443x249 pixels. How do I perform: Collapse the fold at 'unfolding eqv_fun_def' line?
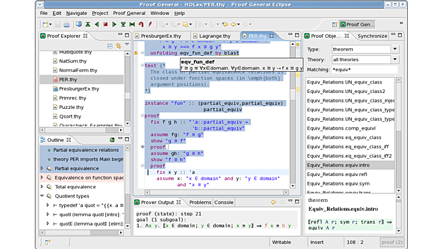pos(143,52)
